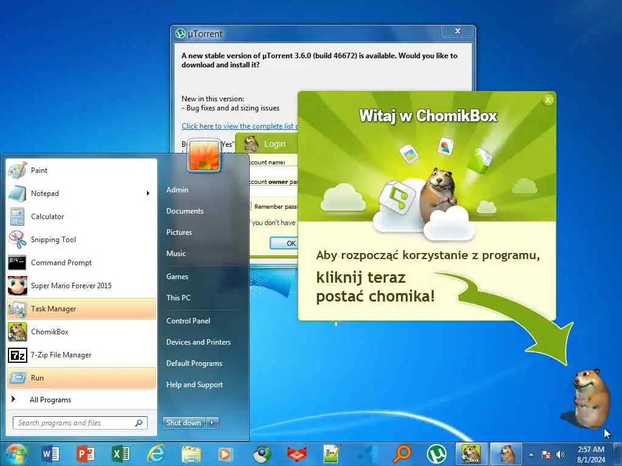Close the µTorrent update dialog
The width and height of the screenshot is (622, 466).
click(458, 31)
